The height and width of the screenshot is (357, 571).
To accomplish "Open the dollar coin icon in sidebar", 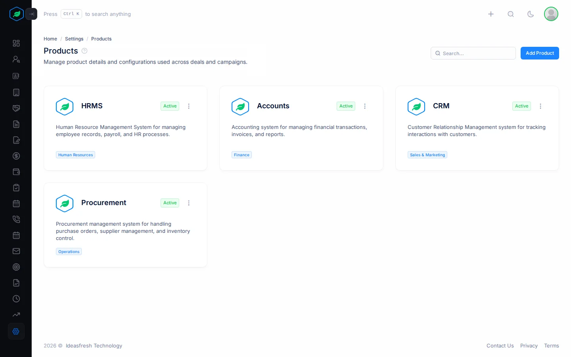I will pos(16,156).
